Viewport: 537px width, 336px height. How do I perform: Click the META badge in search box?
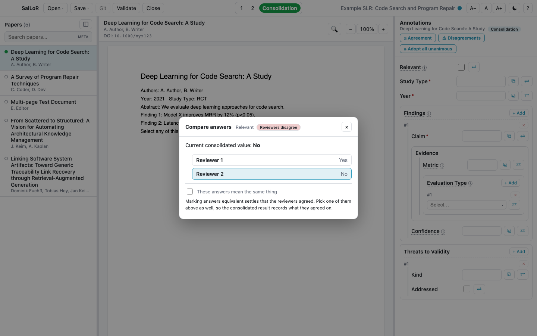pos(83,37)
